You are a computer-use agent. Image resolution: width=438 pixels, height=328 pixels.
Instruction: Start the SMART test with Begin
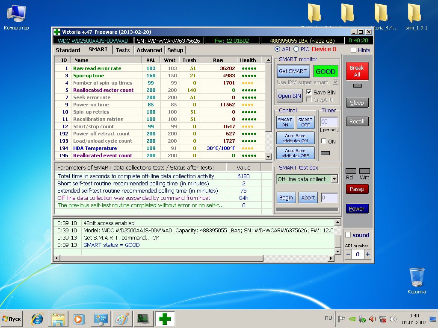pos(286,198)
